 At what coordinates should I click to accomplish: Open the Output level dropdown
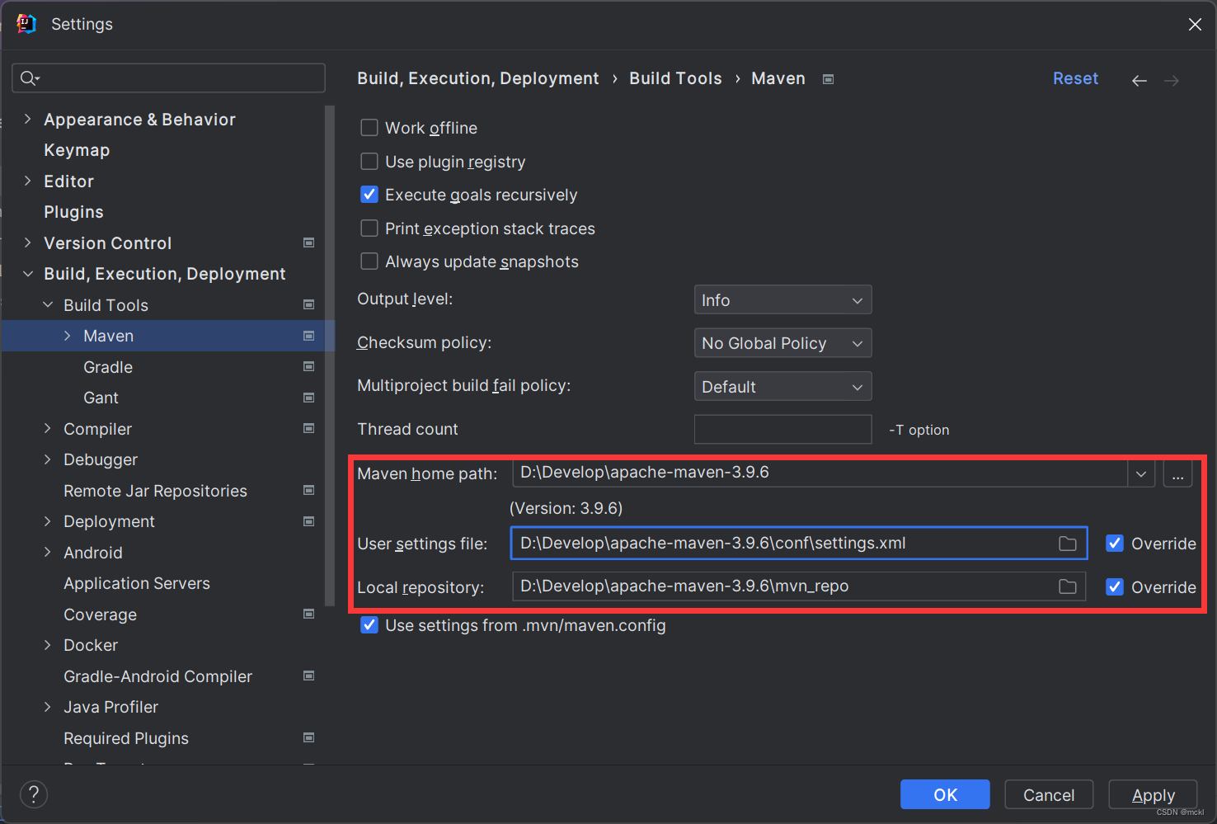click(782, 300)
